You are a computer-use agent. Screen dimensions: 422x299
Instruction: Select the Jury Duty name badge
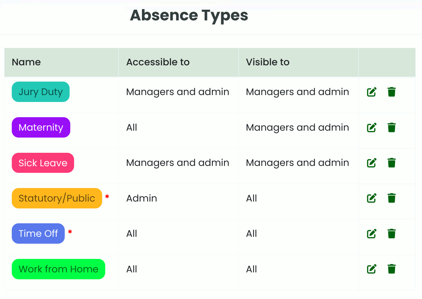pyautogui.click(x=41, y=92)
